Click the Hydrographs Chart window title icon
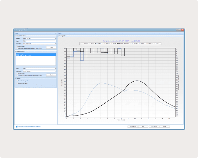Screen dimensions: 198x158 [15, 30]
